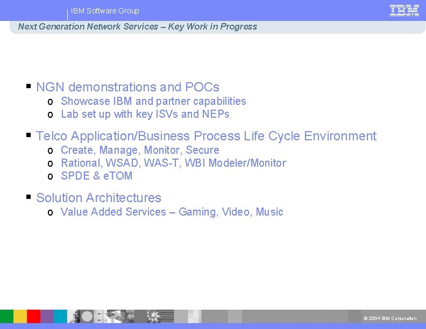Select the "Telco Application/Business Process Life Cycle Environment" heading
Screen dimensions: 426x329
click(x=206, y=136)
